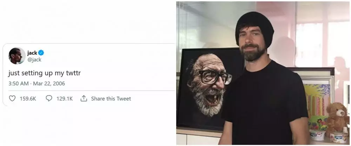This screenshot has height=146, width=351.
Task: Click the heart like icon
Action: tap(12, 99)
